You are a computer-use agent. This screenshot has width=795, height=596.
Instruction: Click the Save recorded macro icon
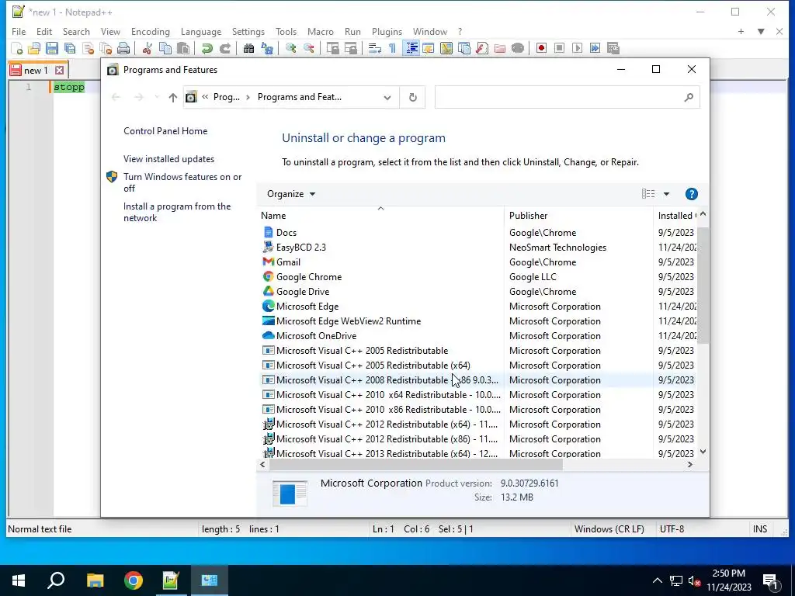pos(613,49)
